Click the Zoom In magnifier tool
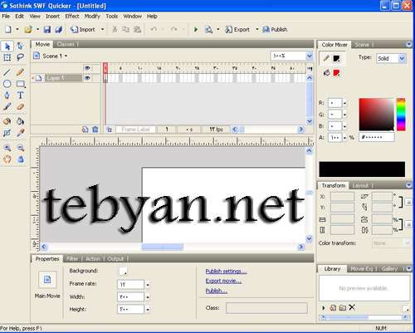The width and height of the screenshot is (415, 333). click(x=7, y=148)
